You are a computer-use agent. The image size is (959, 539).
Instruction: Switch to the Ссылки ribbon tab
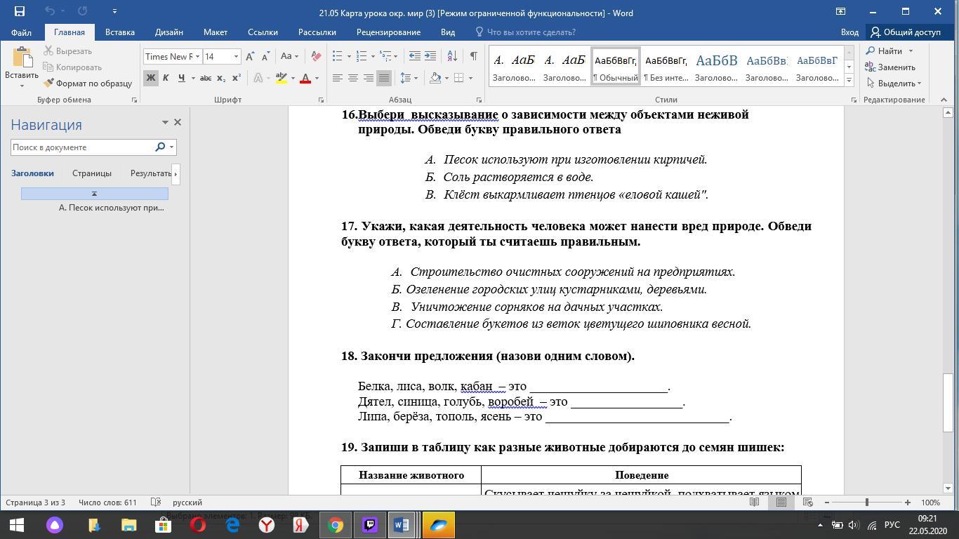tap(263, 32)
